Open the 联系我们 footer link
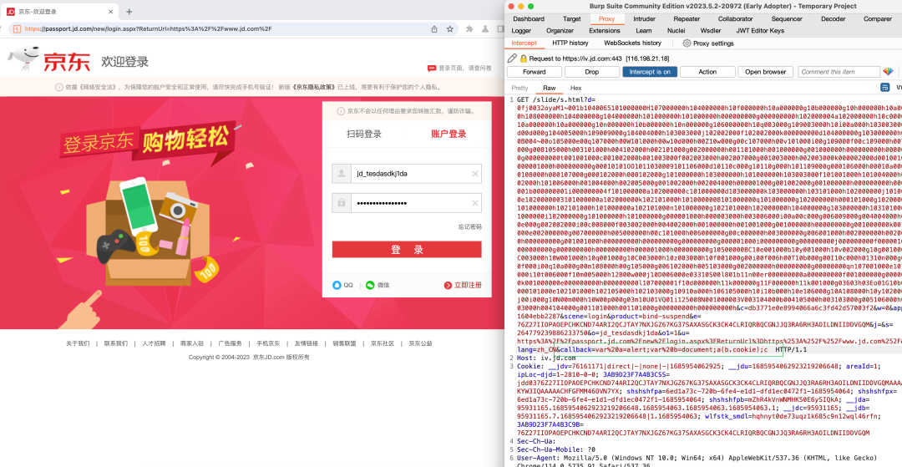Screen dimensions: 902x467 tap(115, 343)
